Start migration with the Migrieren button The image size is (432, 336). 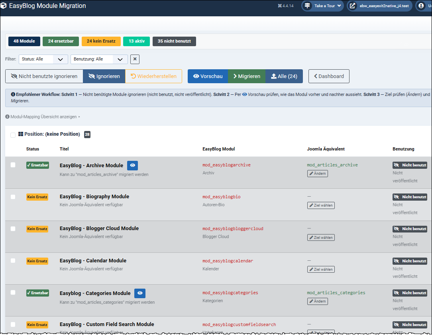[246, 76]
